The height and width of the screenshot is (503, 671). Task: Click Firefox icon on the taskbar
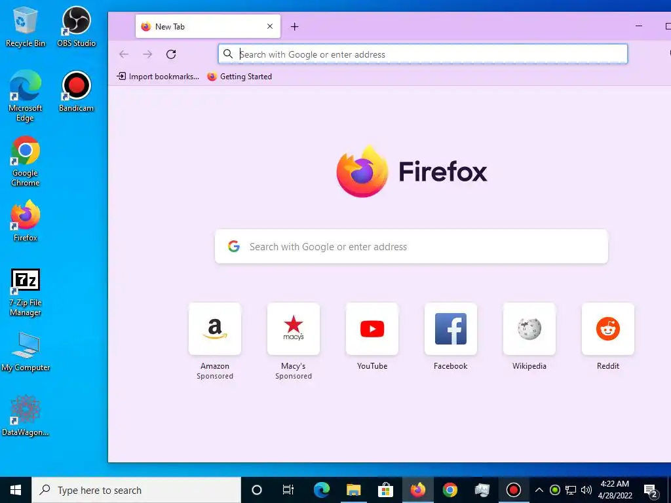point(418,490)
